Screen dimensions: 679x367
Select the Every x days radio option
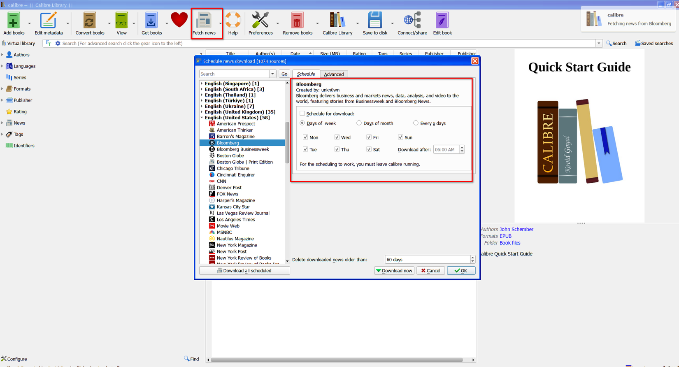pyautogui.click(x=416, y=123)
